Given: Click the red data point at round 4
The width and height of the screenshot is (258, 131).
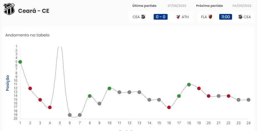Looking at the screenshot, I should (50, 107).
